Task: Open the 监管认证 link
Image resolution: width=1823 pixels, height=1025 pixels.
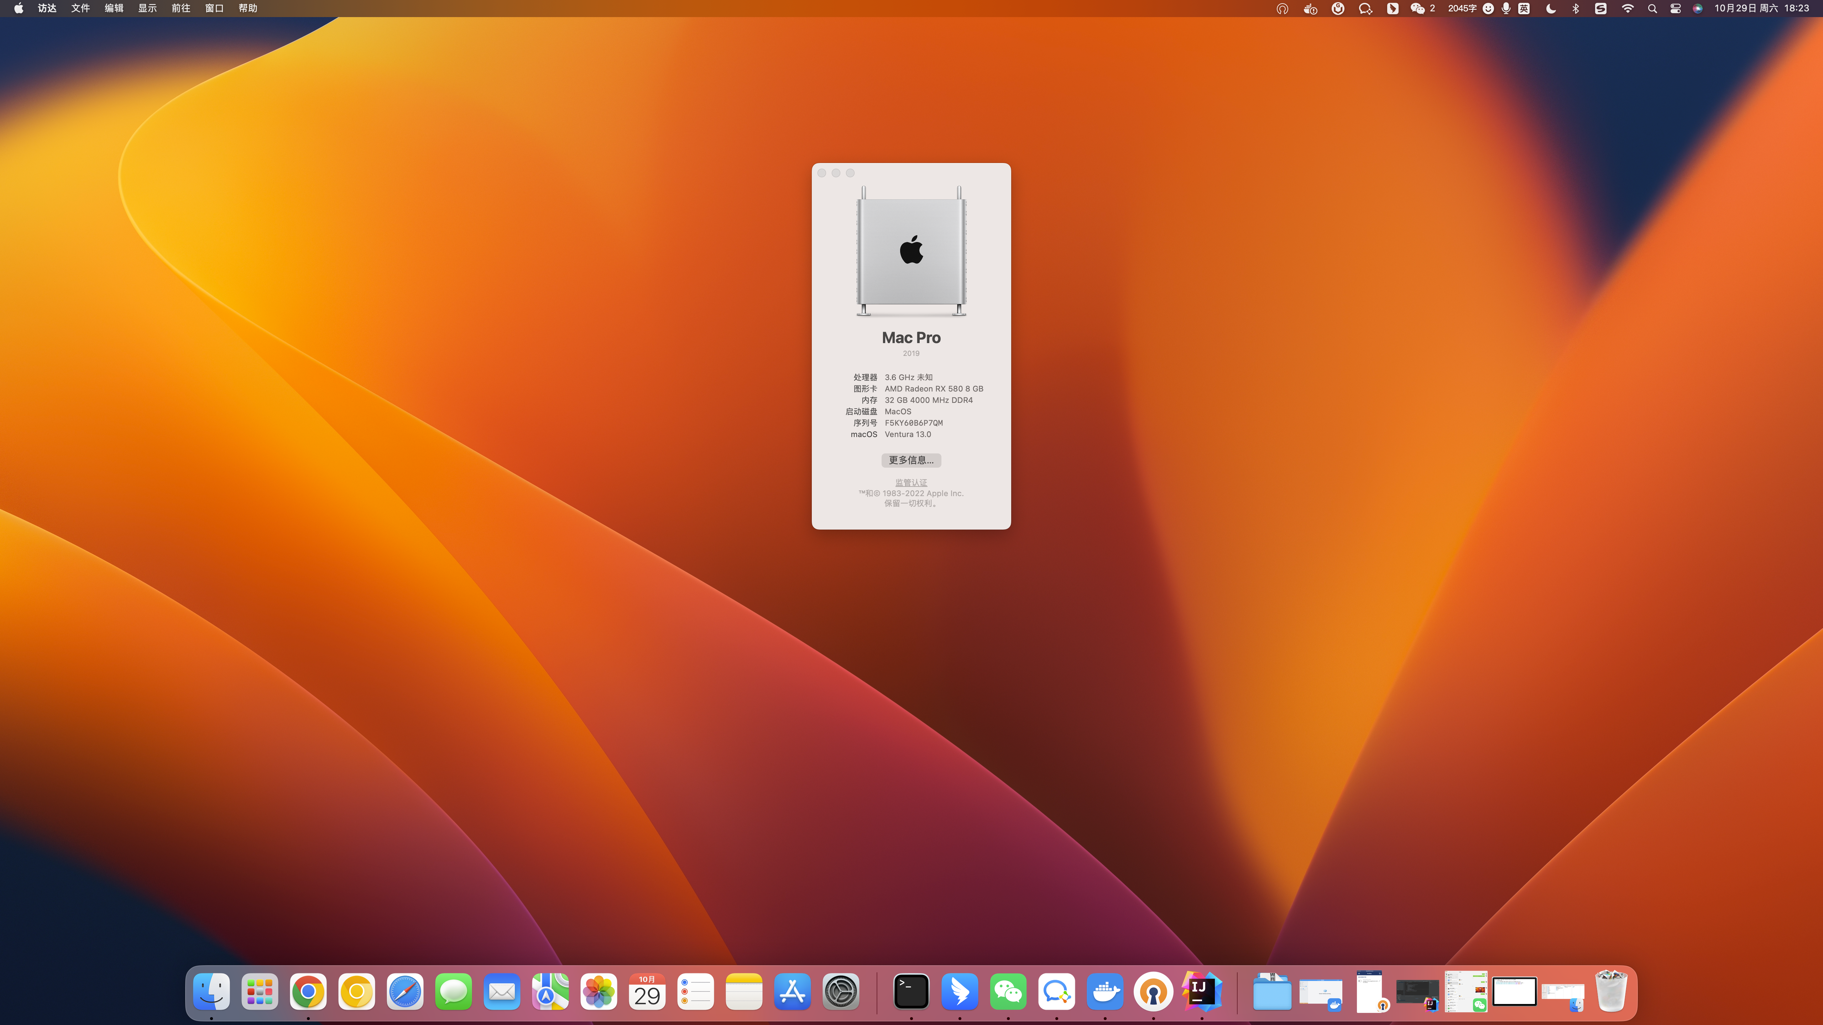Action: (x=911, y=483)
